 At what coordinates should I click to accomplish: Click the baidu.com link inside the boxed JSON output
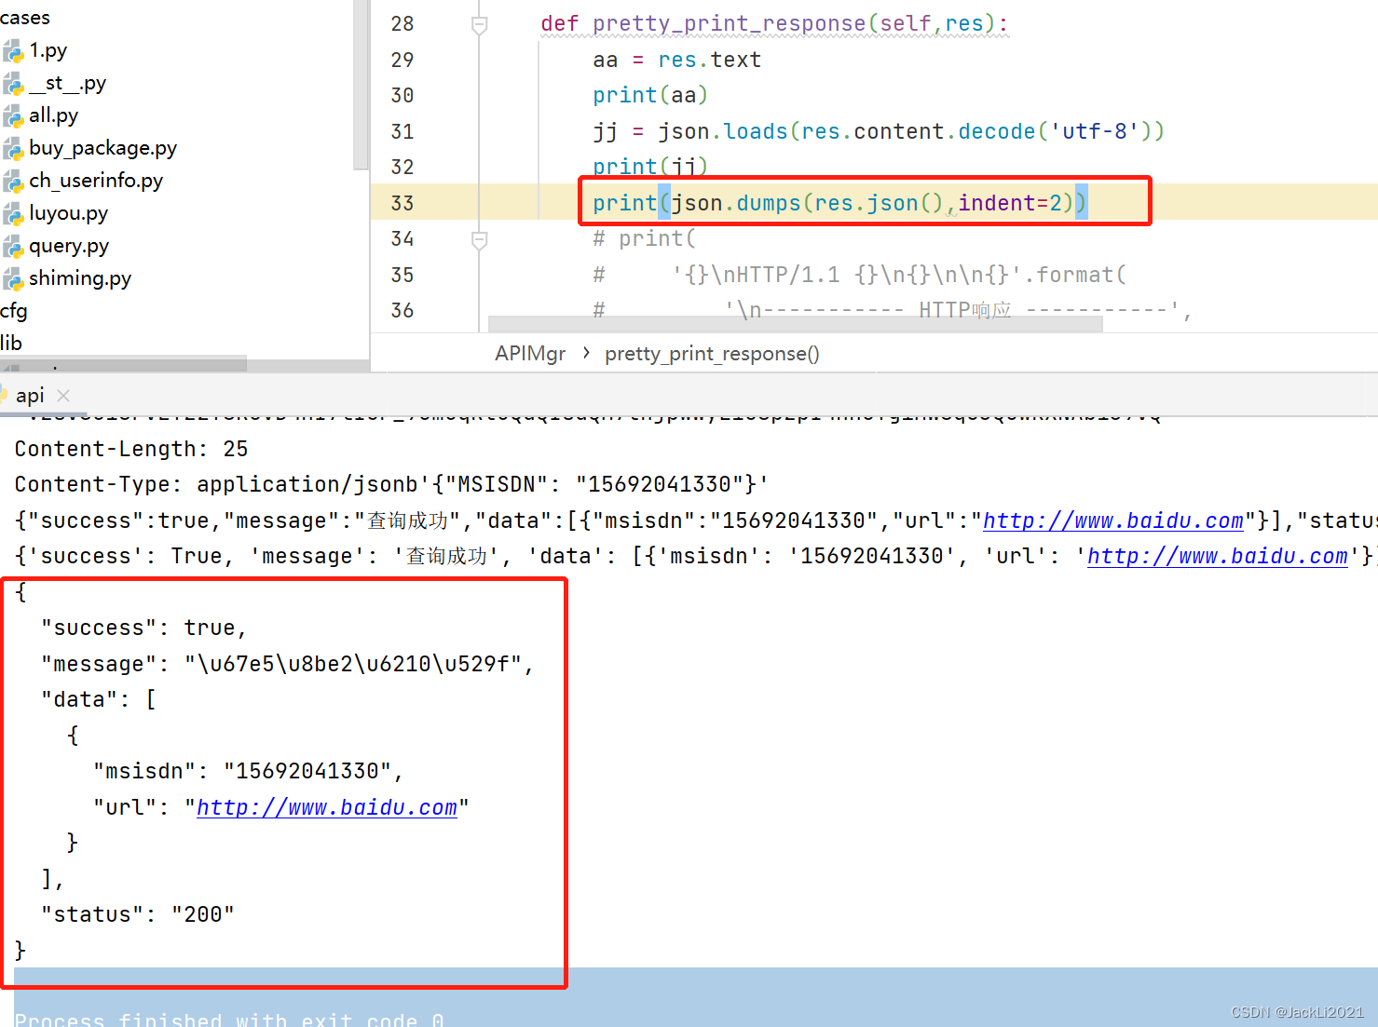[327, 806]
